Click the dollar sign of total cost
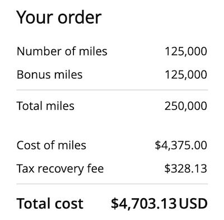The image size is (224, 220). coord(114,204)
